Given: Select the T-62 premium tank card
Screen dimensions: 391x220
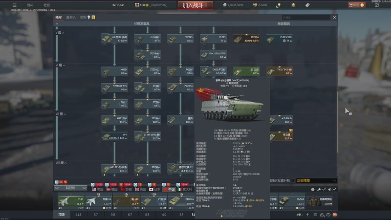Looking at the screenshot, I should click(x=279, y=71).
